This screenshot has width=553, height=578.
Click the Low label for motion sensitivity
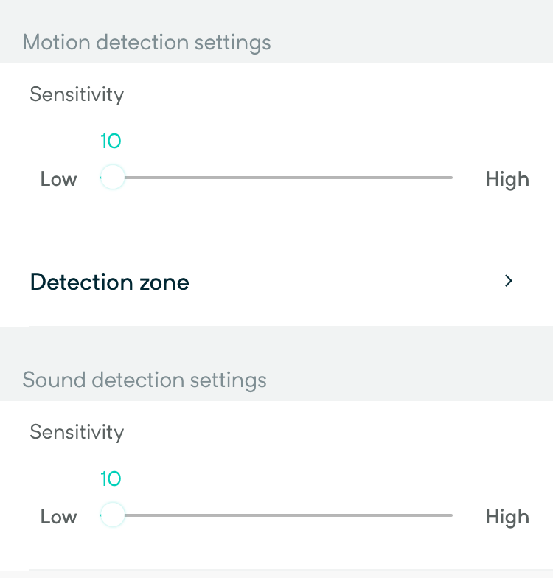tap(58, 179)
